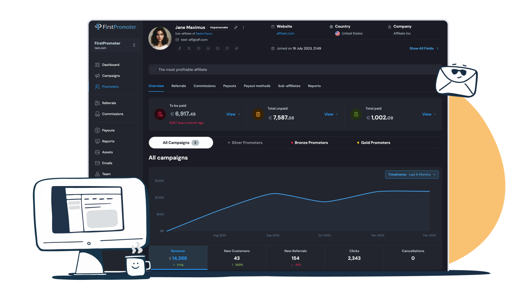Viewport: 531px width, 308px height.
Task: Select the Silver Promoters campaign filter
Action: 245,143
